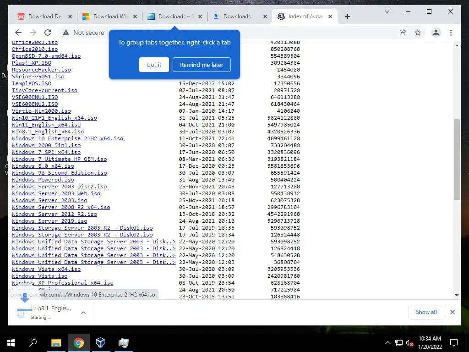The width and height of the screenshot is (469, 352).
Task: Open the ResourceHacker.iso link
Action: tap(41, 70)
